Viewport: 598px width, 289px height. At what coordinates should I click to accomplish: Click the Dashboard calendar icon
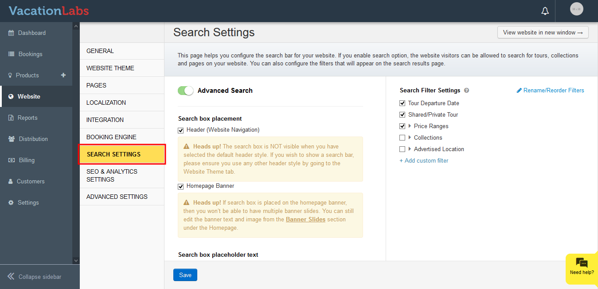pos(12,33)
